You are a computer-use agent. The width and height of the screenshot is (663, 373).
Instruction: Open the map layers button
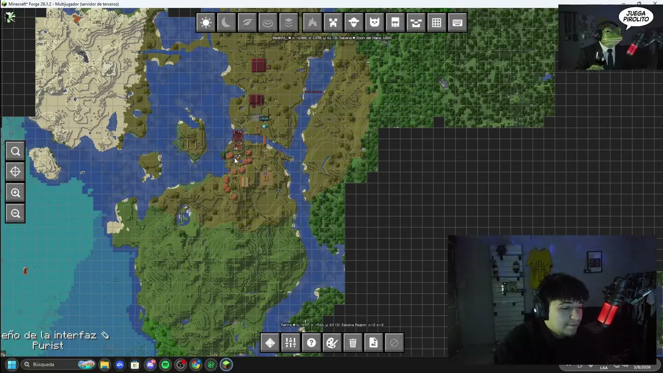289,23
